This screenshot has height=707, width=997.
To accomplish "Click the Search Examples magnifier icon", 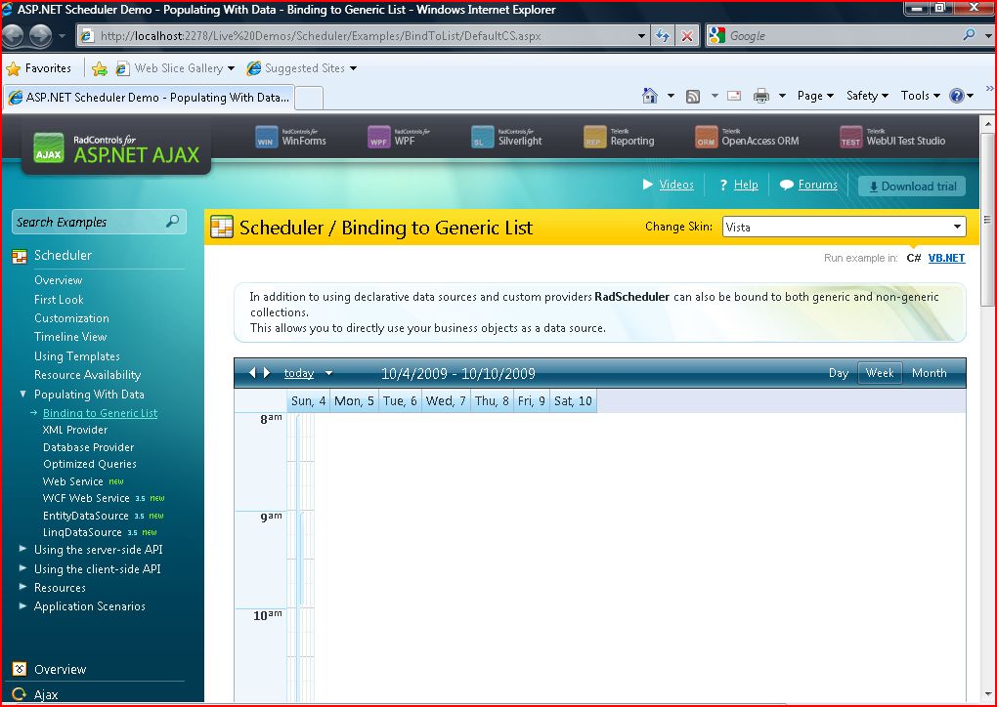I will point(172,221).
